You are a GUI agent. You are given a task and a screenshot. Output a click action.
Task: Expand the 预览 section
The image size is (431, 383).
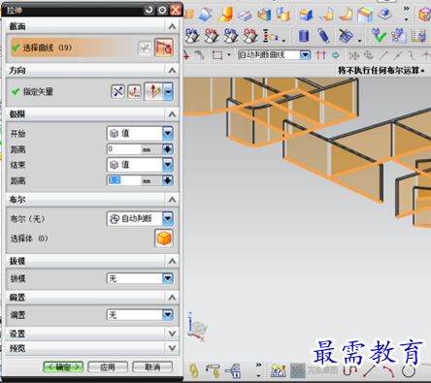coord(172,348)
